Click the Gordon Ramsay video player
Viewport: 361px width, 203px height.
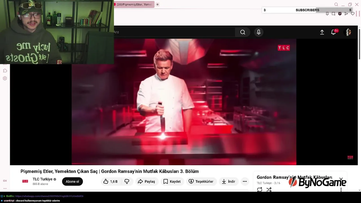184,102
